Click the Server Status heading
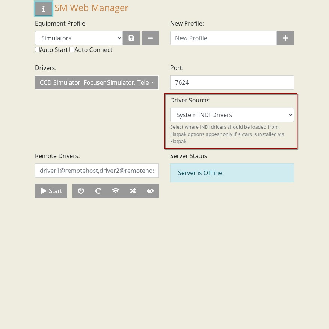 point(189,156)
